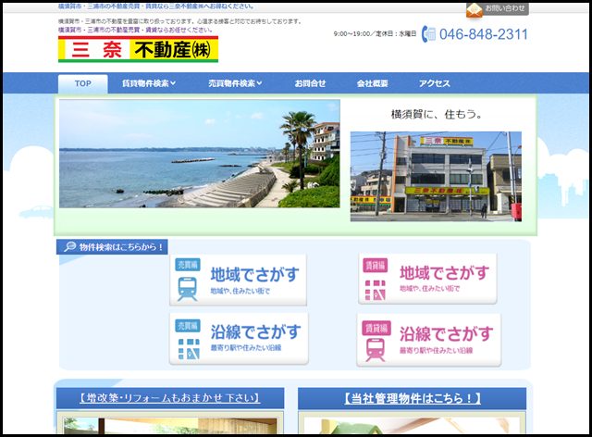The height and width of the screenshot is (437, 592).
Task: Click the top header tagline about 三奈不動産
Action: (x=156, y=6)
